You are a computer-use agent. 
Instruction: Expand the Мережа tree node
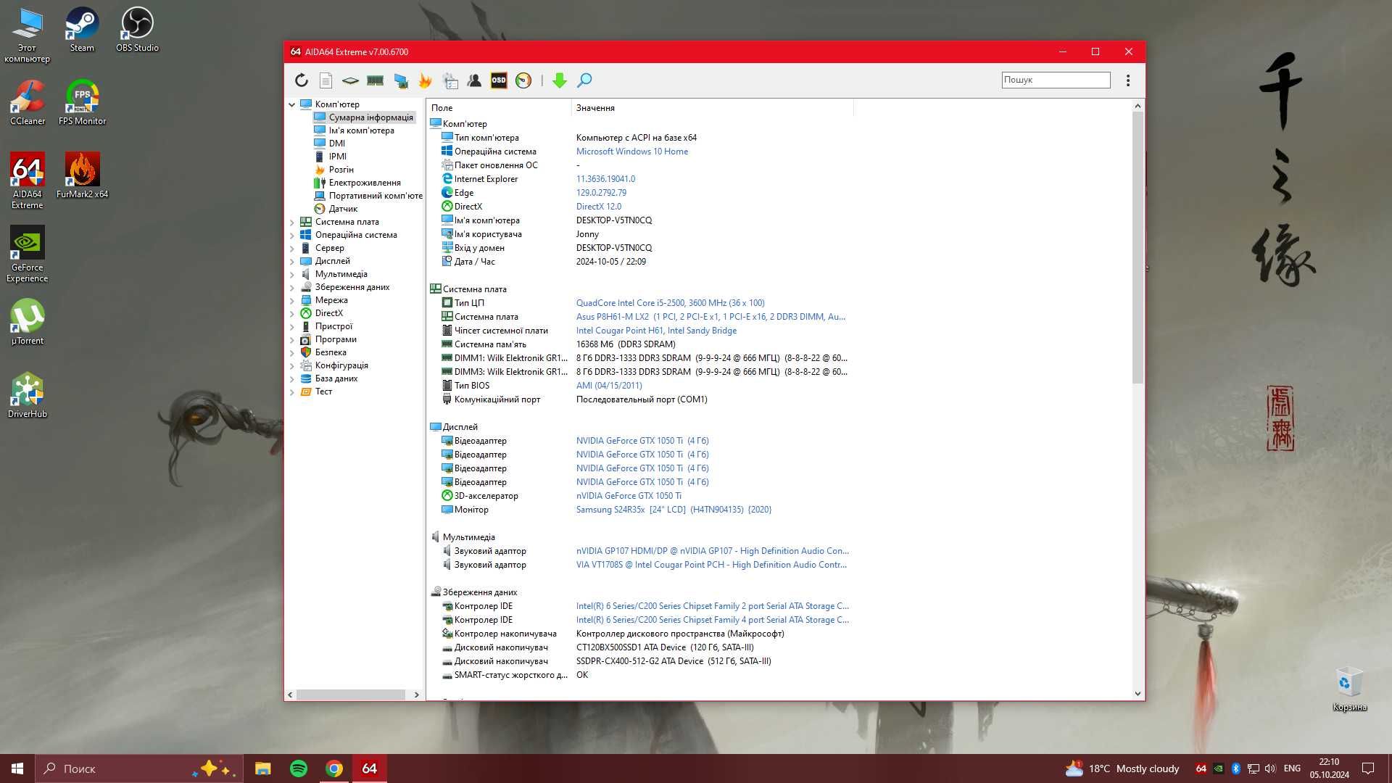[292, 300]
